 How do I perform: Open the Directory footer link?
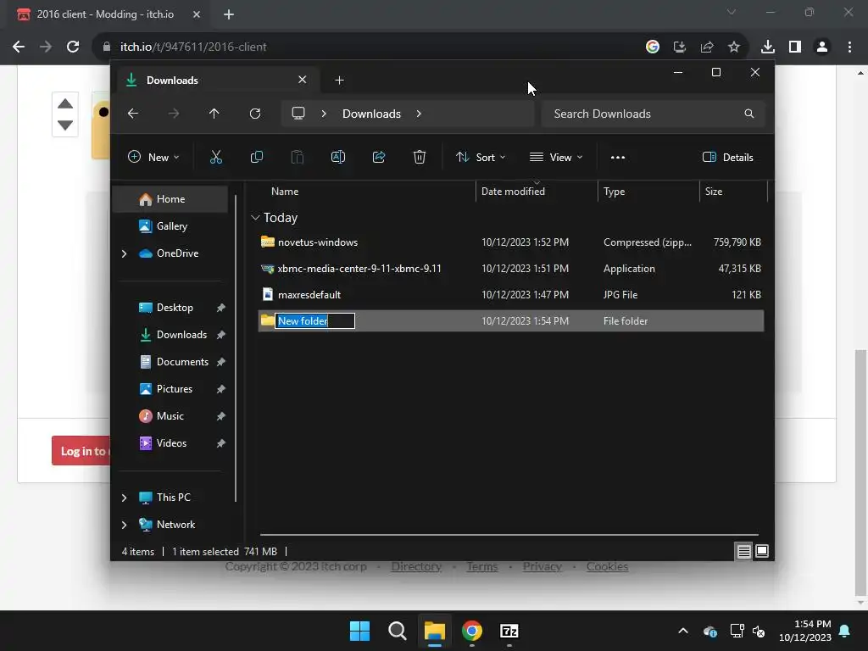(x=415, y=567)
